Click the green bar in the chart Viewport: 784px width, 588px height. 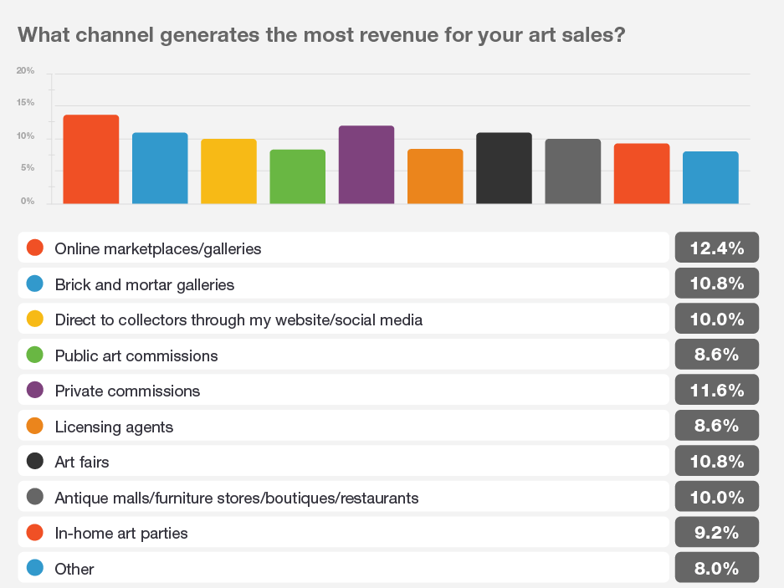(297, 176)
